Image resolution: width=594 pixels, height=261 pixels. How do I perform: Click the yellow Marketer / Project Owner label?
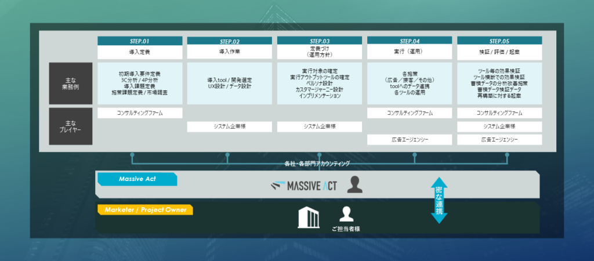[x=145, y=209]
